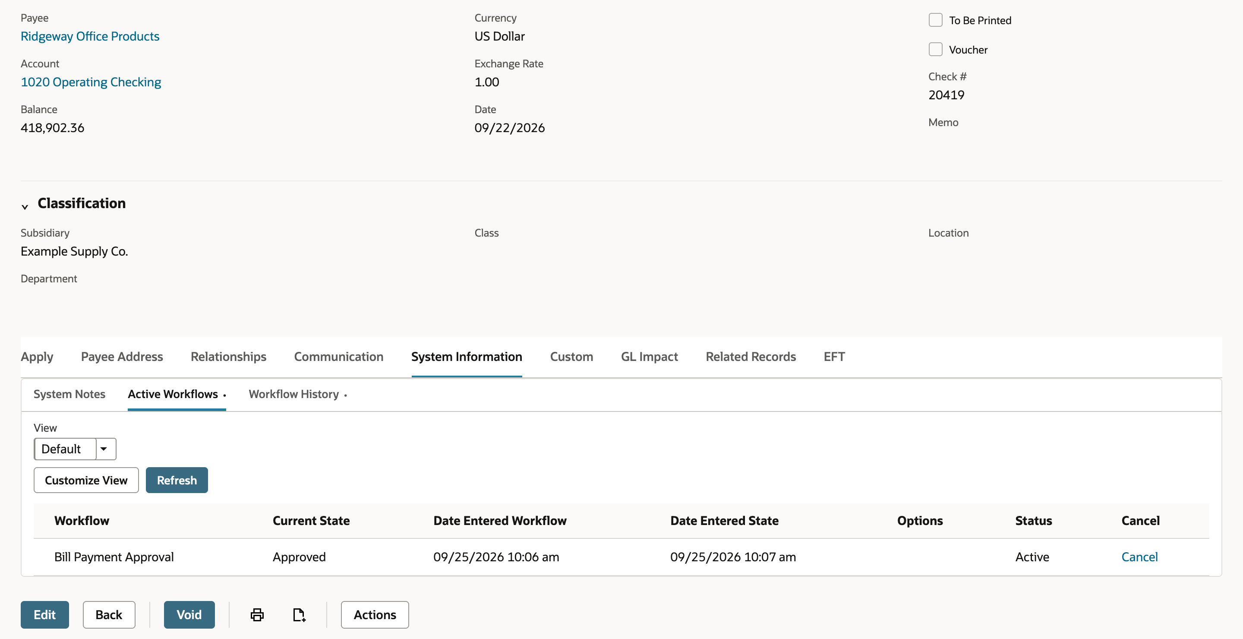
Task: Click the Date Entered Workflow column header
Action: click(500, 521)
